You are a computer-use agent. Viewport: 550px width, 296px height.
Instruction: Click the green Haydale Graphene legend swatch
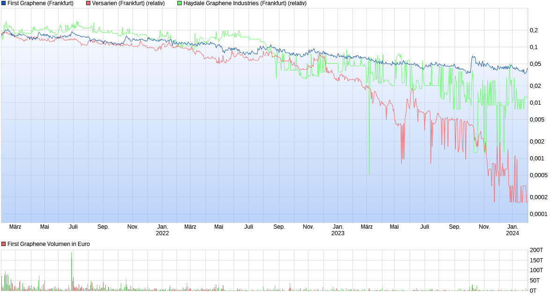point(180,3)
